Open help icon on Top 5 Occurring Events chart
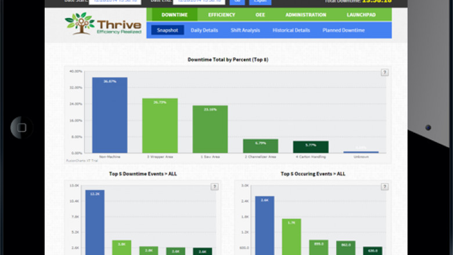This screenshot has height=255, width=453. tap(384, 187)
